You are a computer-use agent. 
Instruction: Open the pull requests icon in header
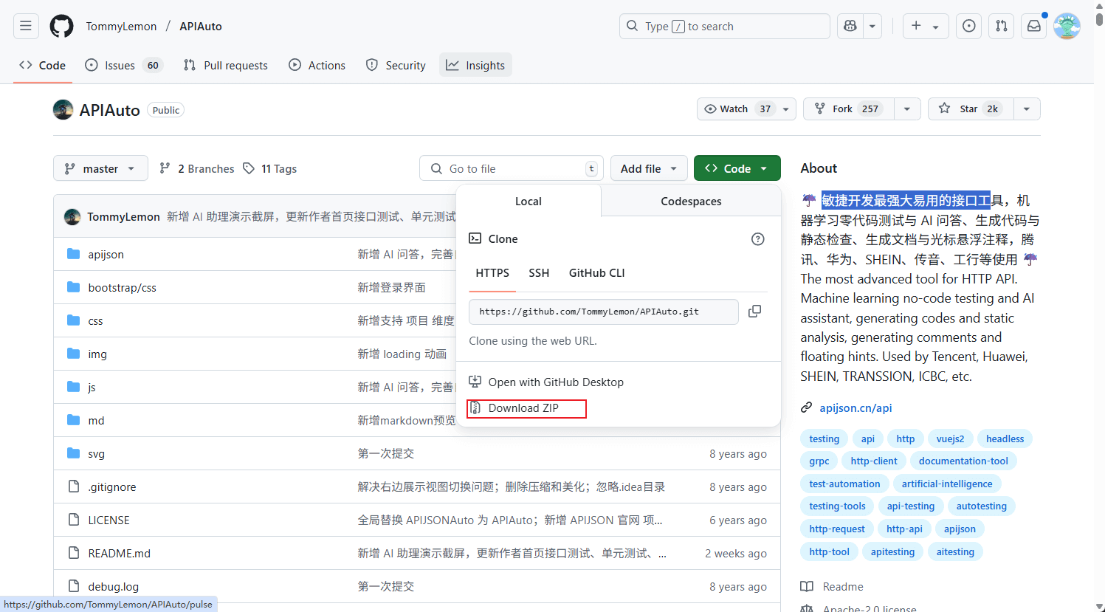[x=1001, y=27]
